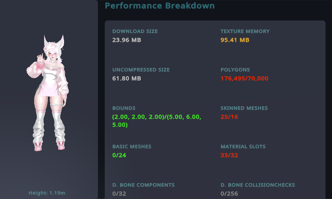Viewport: 332px width, 199px height.
Task: Select the Skinned Meshes label
Action: [x=244, y=108]
